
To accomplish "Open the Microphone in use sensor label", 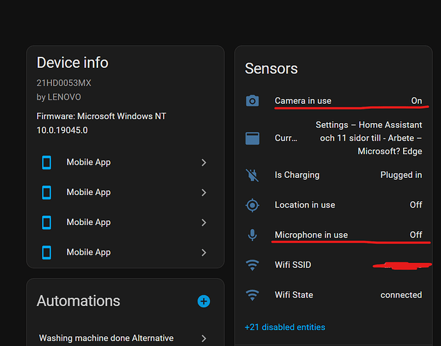I will (x=311, y=235).
